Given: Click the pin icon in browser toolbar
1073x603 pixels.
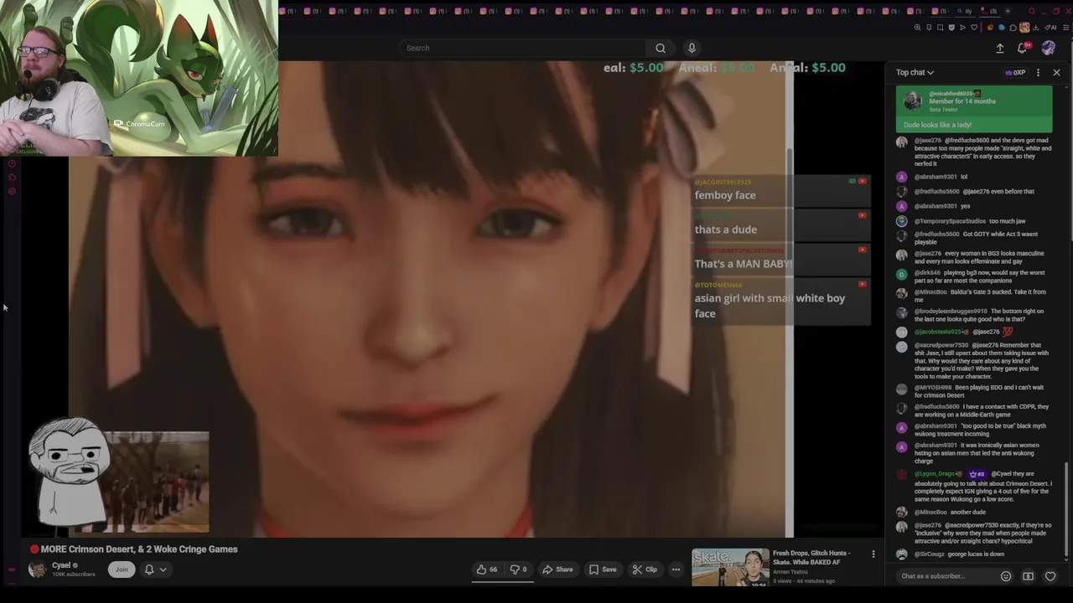Looking at the screenshot, I should pos(929,28).
